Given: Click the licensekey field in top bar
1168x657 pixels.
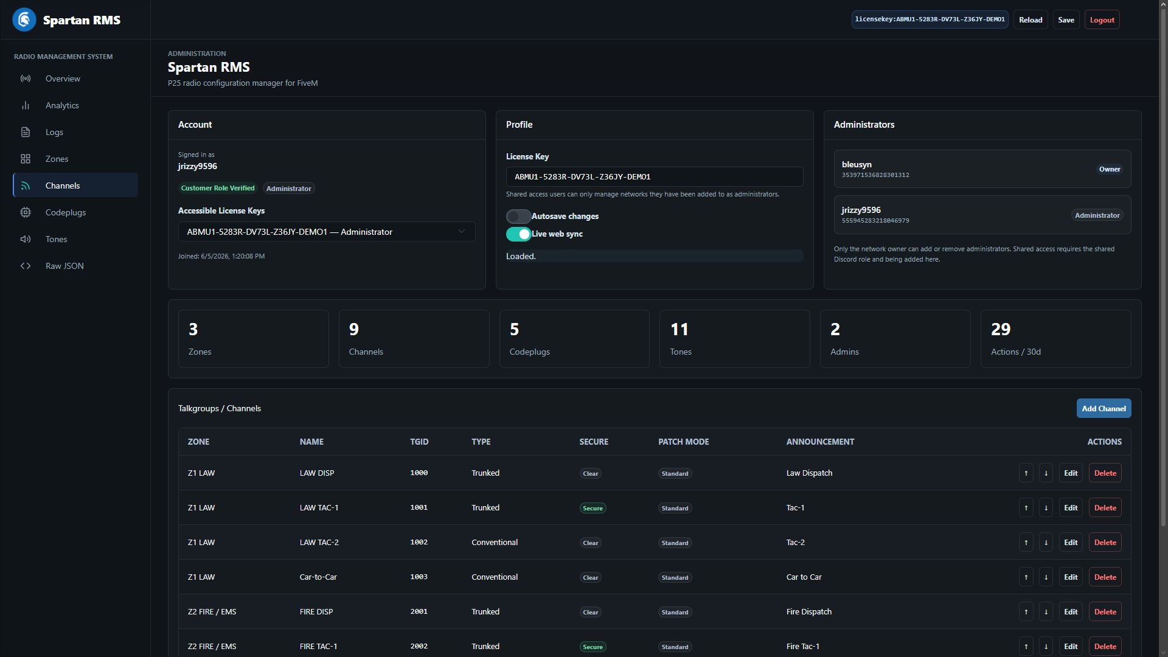Looking at the screenshot, I should pos(930,19).
